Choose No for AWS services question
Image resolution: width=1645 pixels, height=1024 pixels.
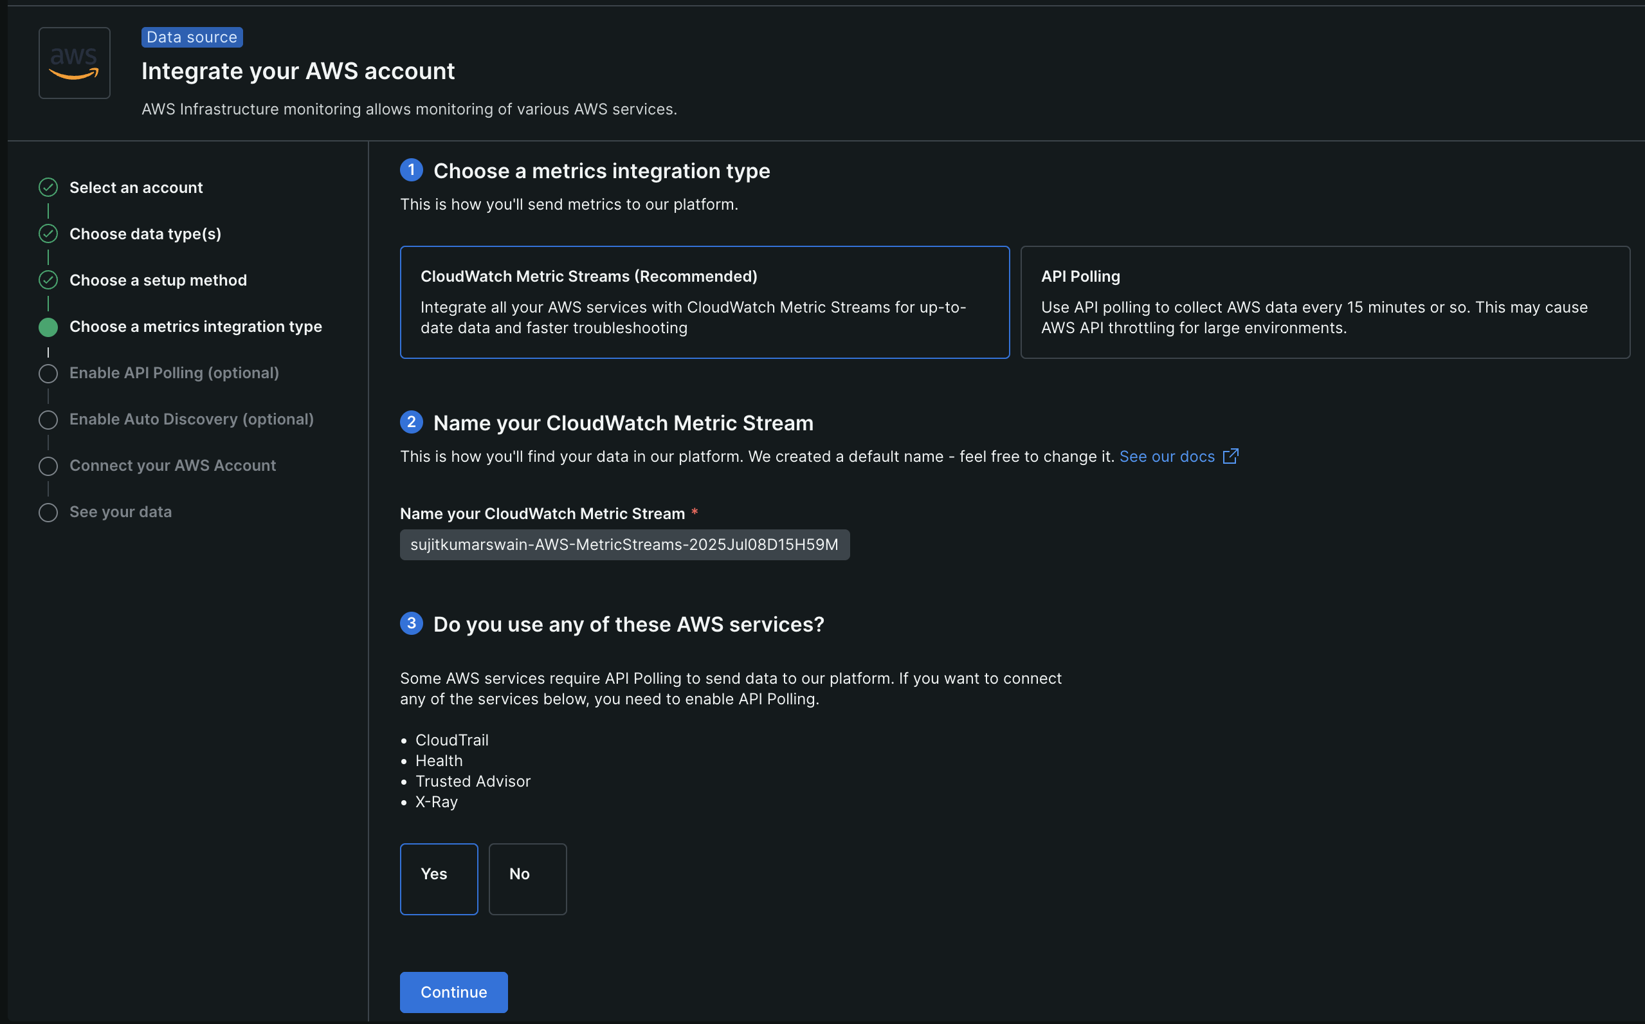527,879
